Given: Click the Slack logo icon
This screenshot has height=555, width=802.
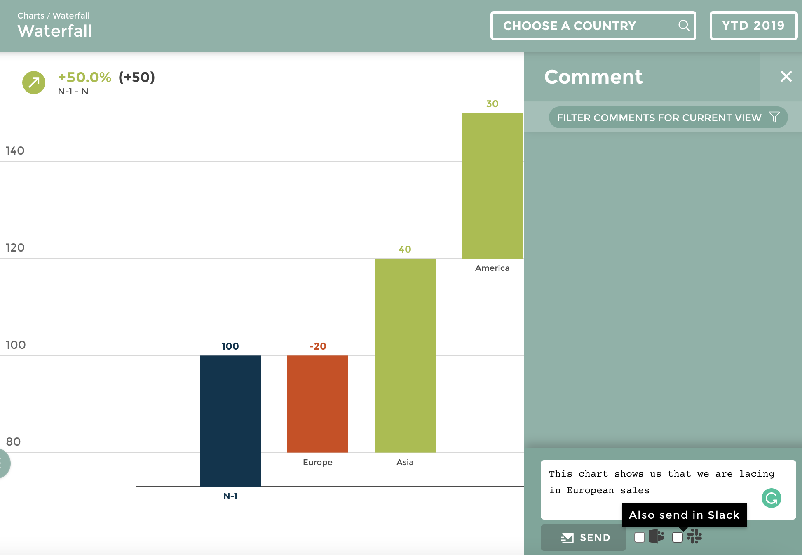Looking at the screenshot, I should (694, 536).
